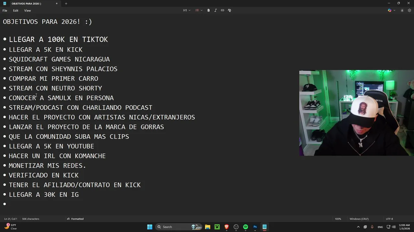Click the Windows (CRLF) line ending indicator
This screenshot has width=414, height=232.
tap(359, 219)
